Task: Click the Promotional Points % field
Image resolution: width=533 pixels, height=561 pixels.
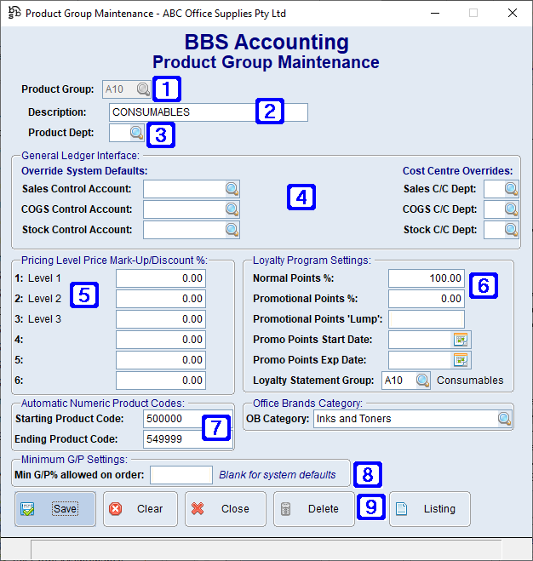Action: [427, 299]
